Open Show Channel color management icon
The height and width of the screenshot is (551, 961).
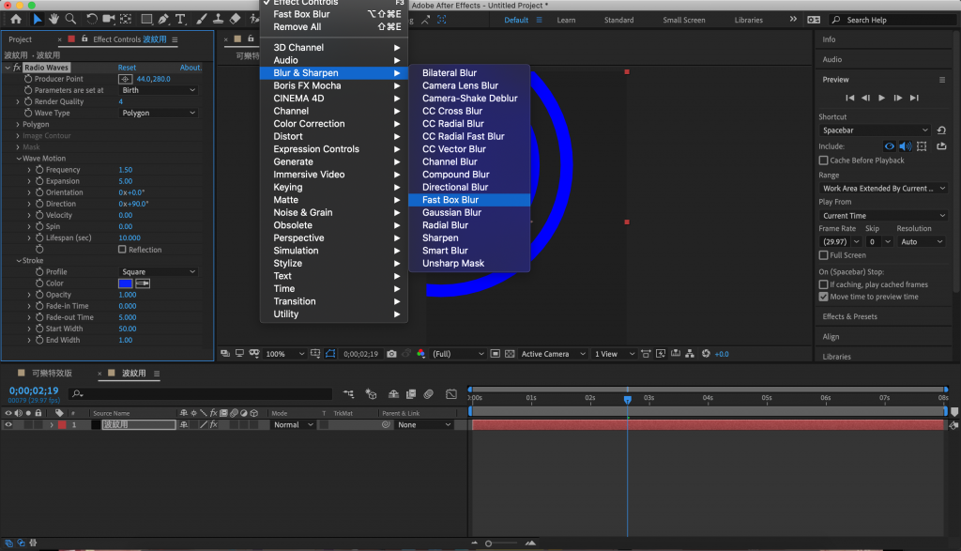click(x=421, y=354)
